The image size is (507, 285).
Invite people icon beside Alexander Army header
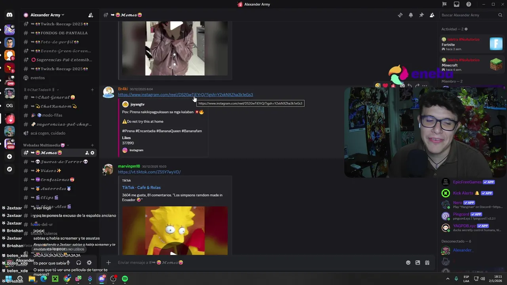91,15
